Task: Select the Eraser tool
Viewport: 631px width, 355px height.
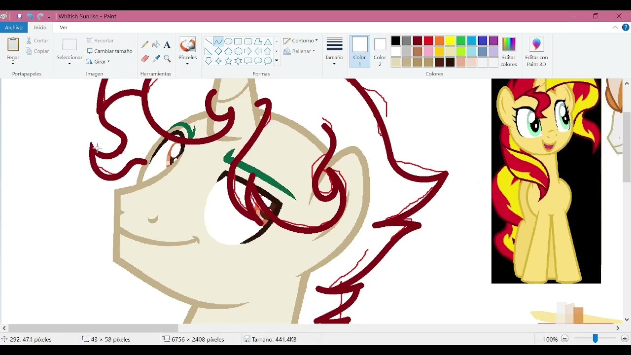Action: pyautogui.click(x=145, y=59)
